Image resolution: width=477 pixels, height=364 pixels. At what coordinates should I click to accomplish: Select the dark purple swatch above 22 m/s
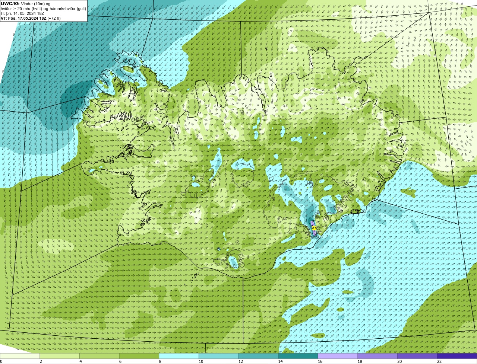click(x=457, y=356)
